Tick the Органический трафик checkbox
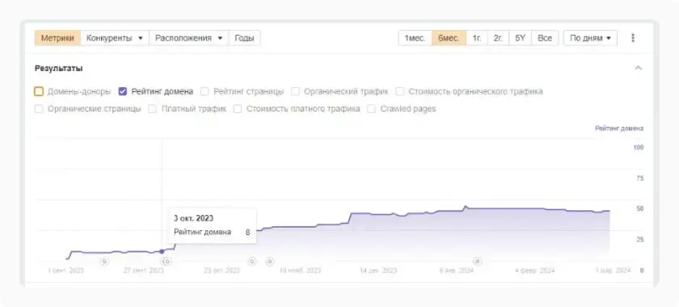Screen dimensions: 679x307 tap(295, 91)
